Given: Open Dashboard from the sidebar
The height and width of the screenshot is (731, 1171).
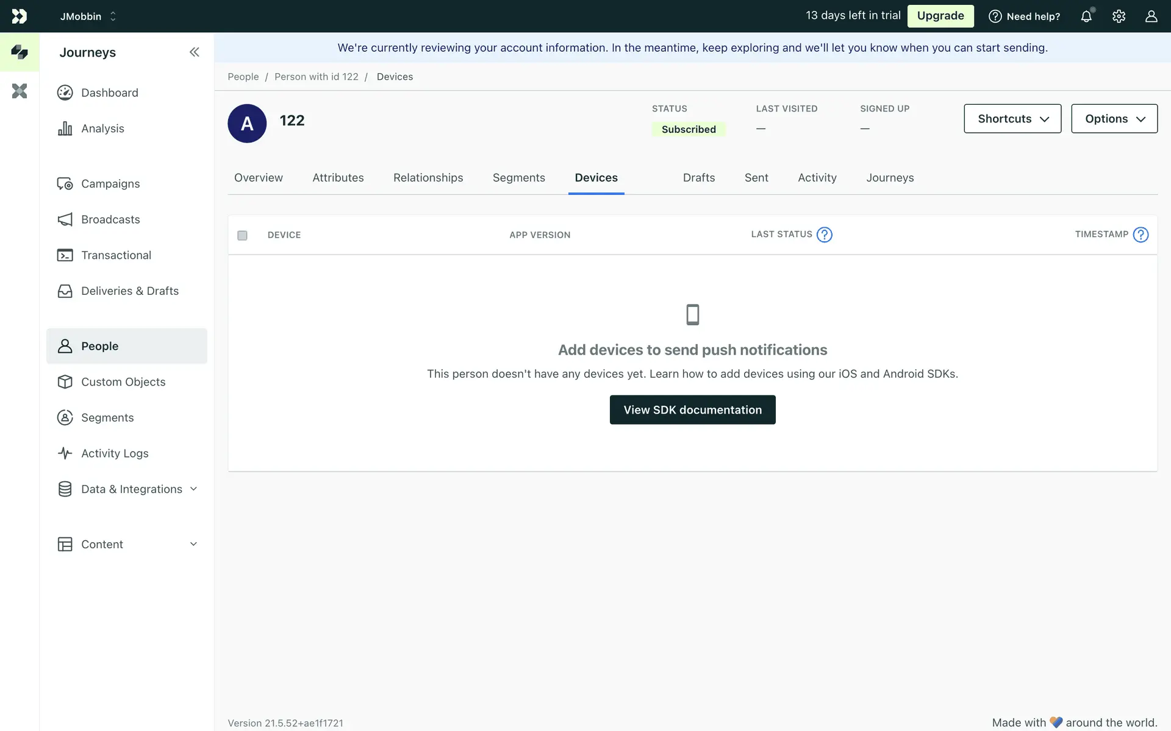Looking at the screenshot, I should pos(110,93).
